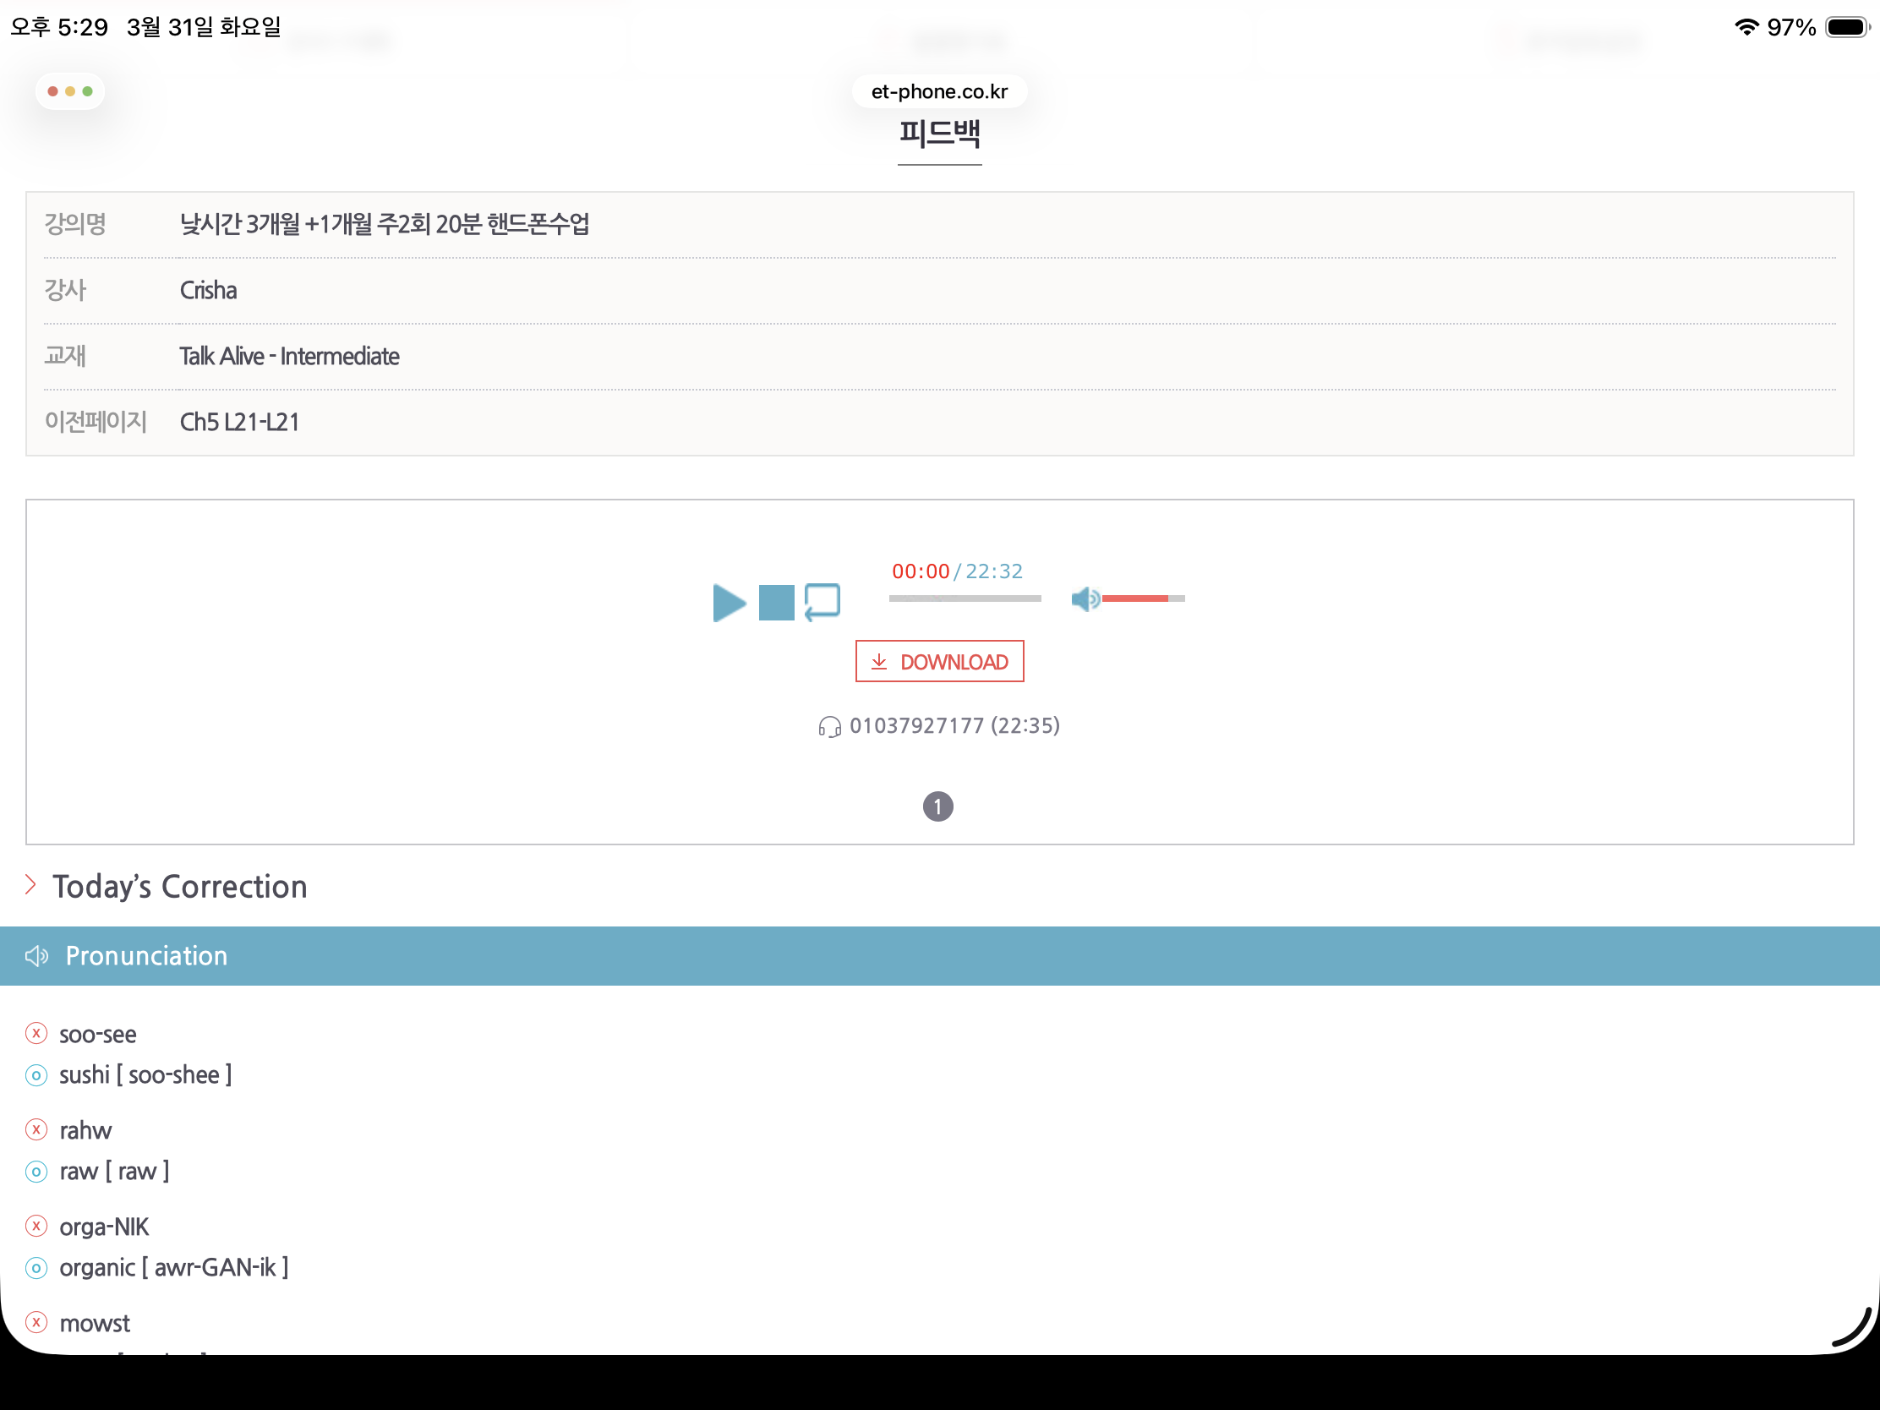Click the blue circle beside sushi
Image resolution: width=1880 pixels, height=1410 pixels.
(36, 1075)
